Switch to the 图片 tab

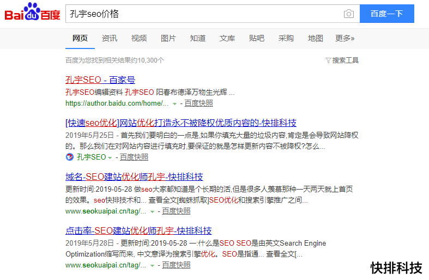pos(168,38)
